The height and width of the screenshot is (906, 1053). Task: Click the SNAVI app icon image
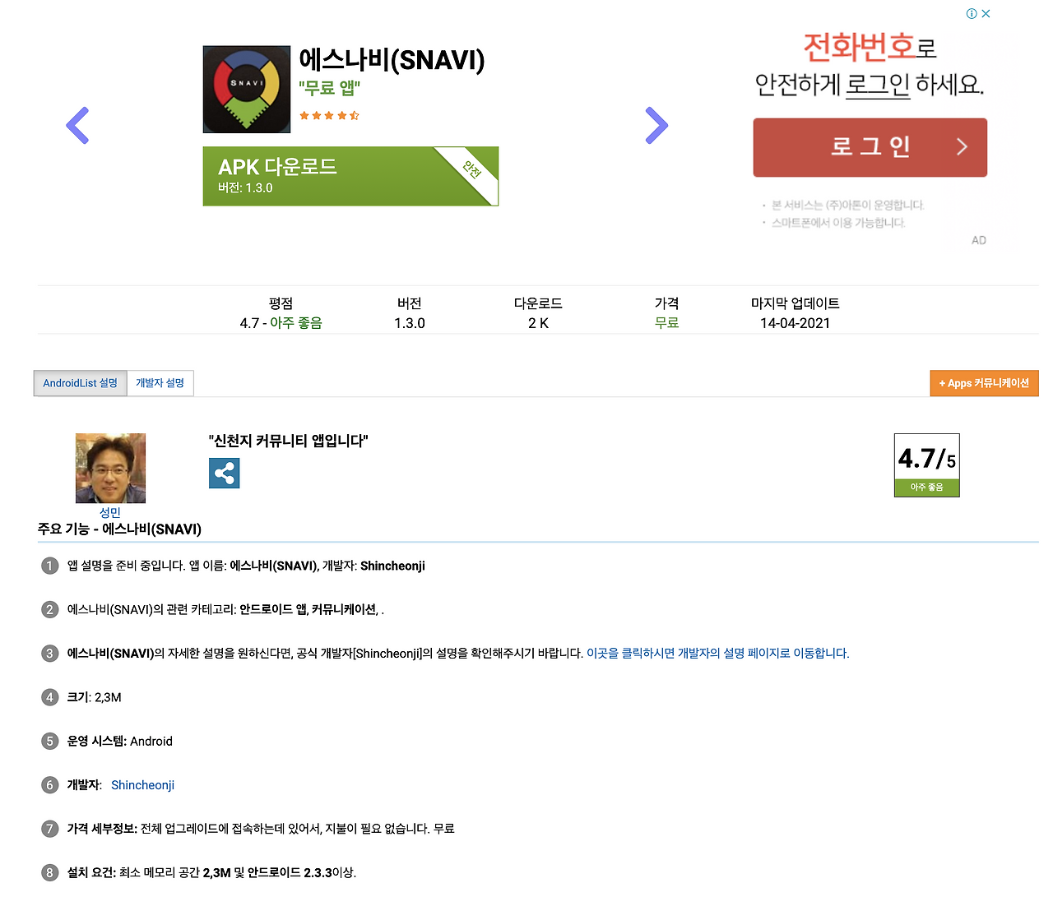[x=247, y=90]
